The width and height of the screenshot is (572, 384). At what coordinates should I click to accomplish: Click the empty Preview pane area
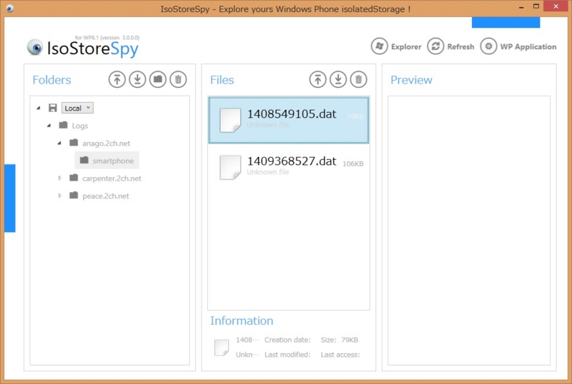pyautogui.click(x=469, y=231)
